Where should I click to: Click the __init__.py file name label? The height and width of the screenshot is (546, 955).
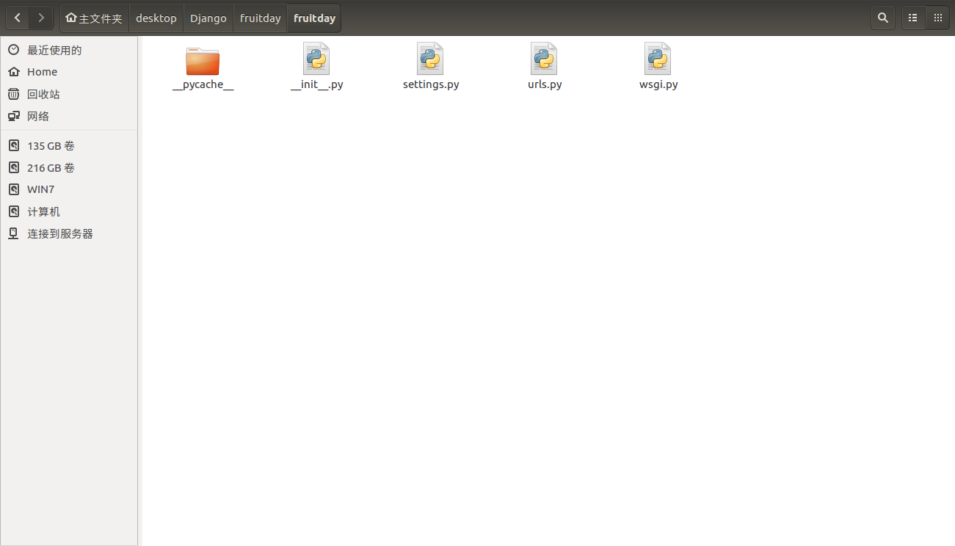(x=317, y=84)
